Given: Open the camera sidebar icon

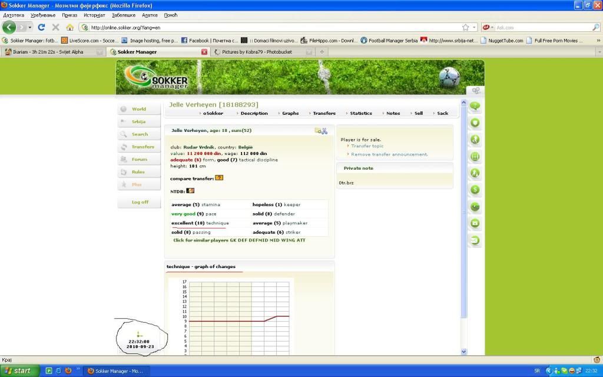Looking at the screenshot, I should [x=475, y=223].
